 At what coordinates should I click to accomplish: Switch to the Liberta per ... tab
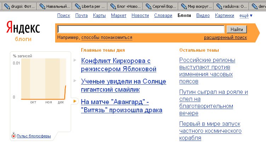tap(90, 6)
